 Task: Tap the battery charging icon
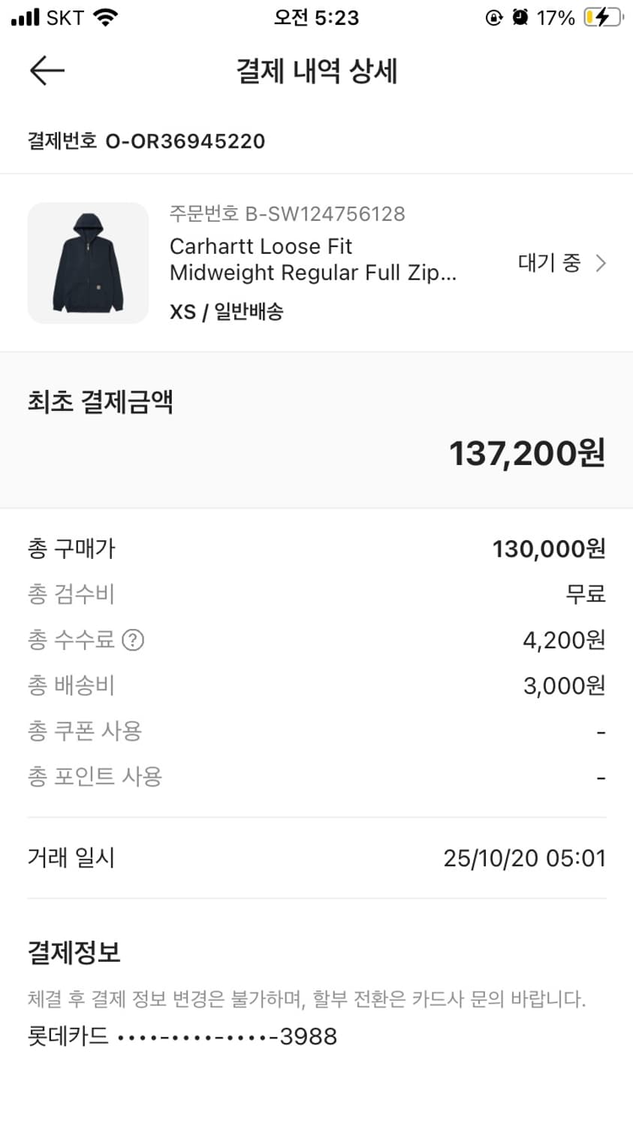coord(603,17)
